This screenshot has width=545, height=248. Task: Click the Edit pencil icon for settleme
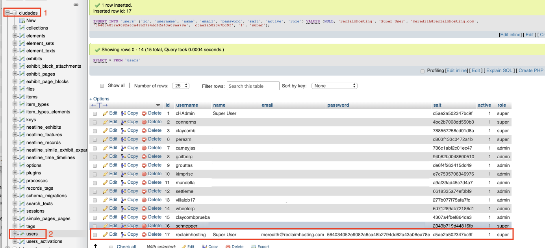105,191
